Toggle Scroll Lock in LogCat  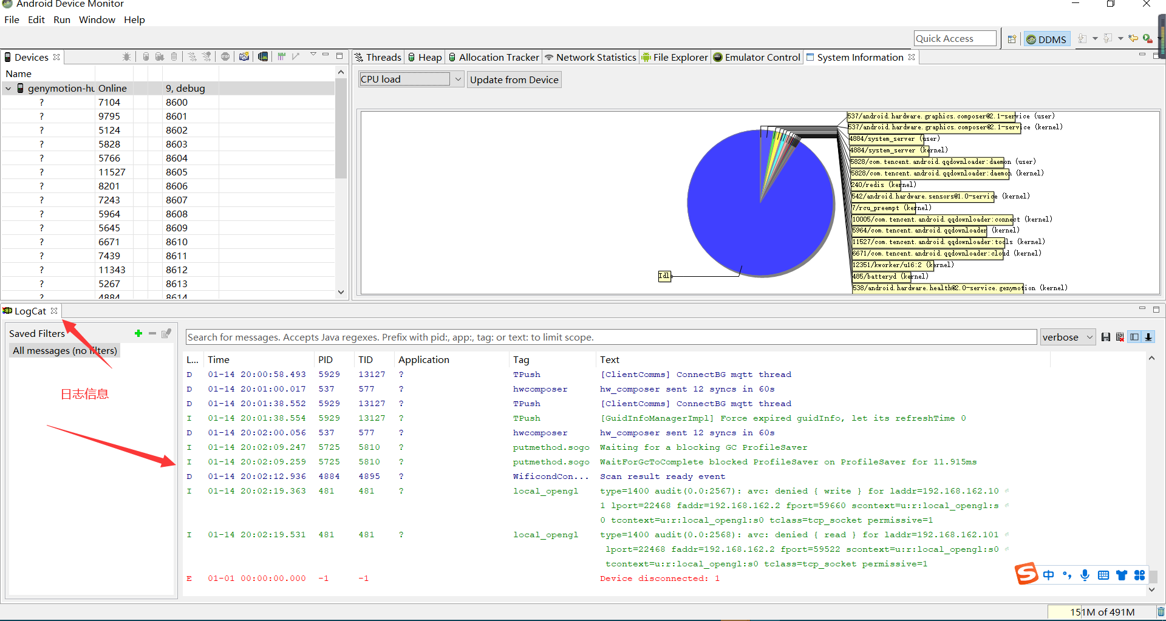click(1148, 337)
